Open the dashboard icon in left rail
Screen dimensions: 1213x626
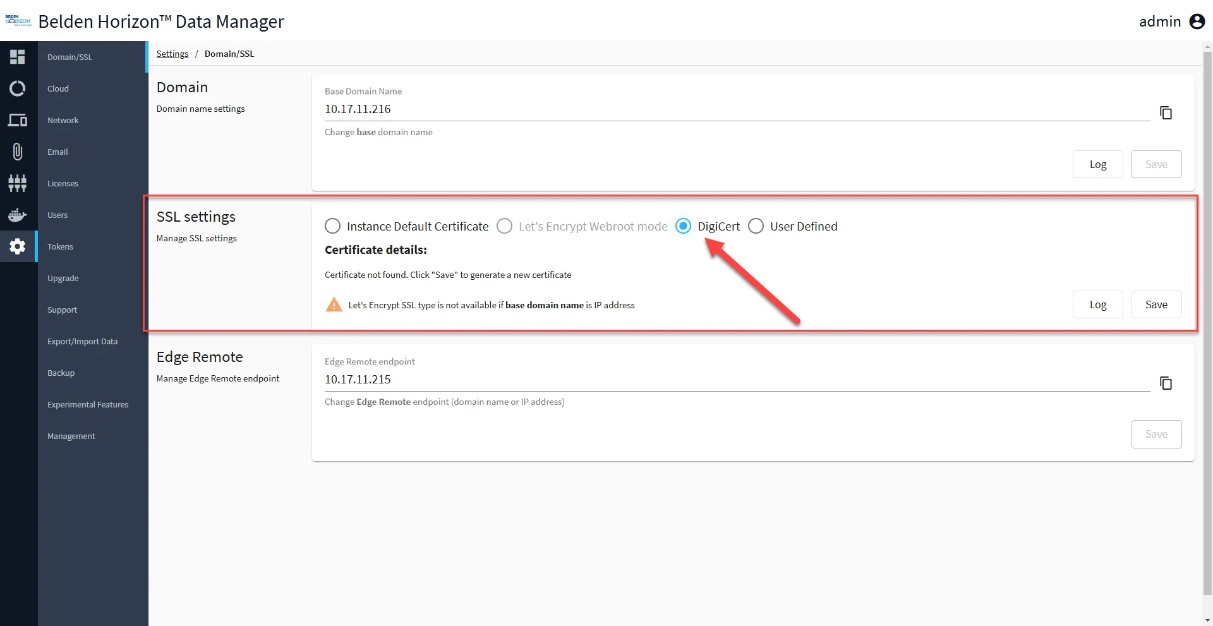tap(18, 57)
